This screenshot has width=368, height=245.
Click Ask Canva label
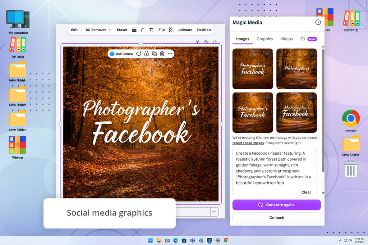tap(124, 54)
